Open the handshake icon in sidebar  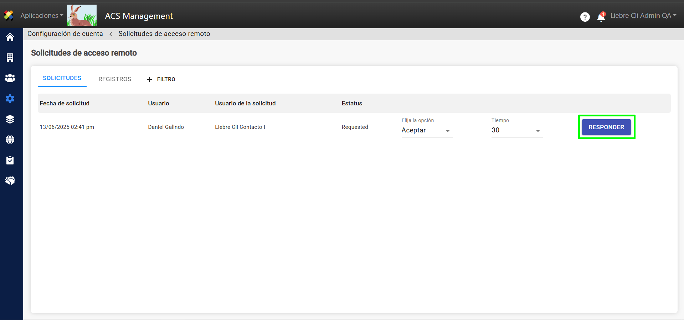(x=10, y=181)
